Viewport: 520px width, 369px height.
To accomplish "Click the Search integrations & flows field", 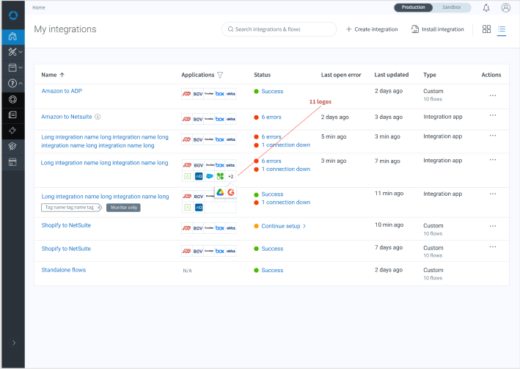I will pyautogui.click(x=279, y=29).
